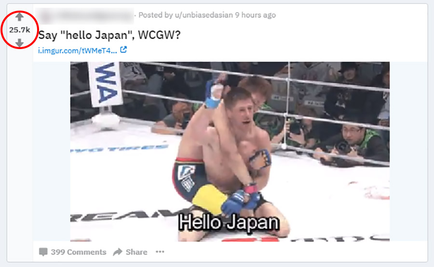Click the curved share arrow icon

118,252
